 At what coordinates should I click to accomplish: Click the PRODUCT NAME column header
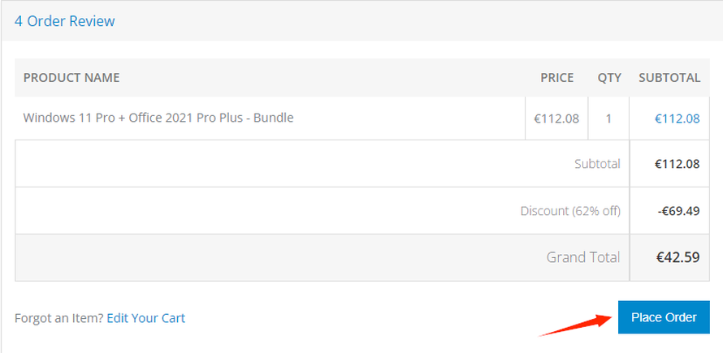tap(71, 78)
